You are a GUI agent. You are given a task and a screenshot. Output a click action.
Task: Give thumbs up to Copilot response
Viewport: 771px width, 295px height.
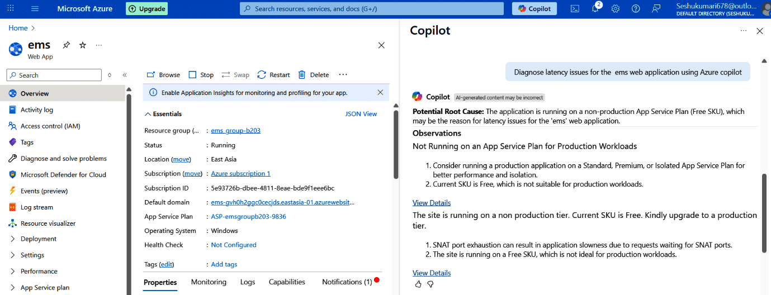[x=418, y=284]
